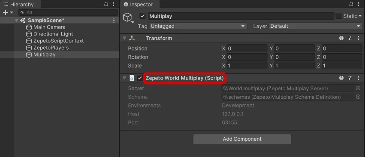Viewport: 365px width, 157px height.
Task: Click the Environments value Development
Action: point(238,105)
